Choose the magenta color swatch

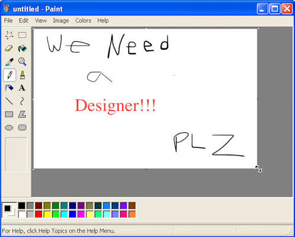click(x=81, y=214)
